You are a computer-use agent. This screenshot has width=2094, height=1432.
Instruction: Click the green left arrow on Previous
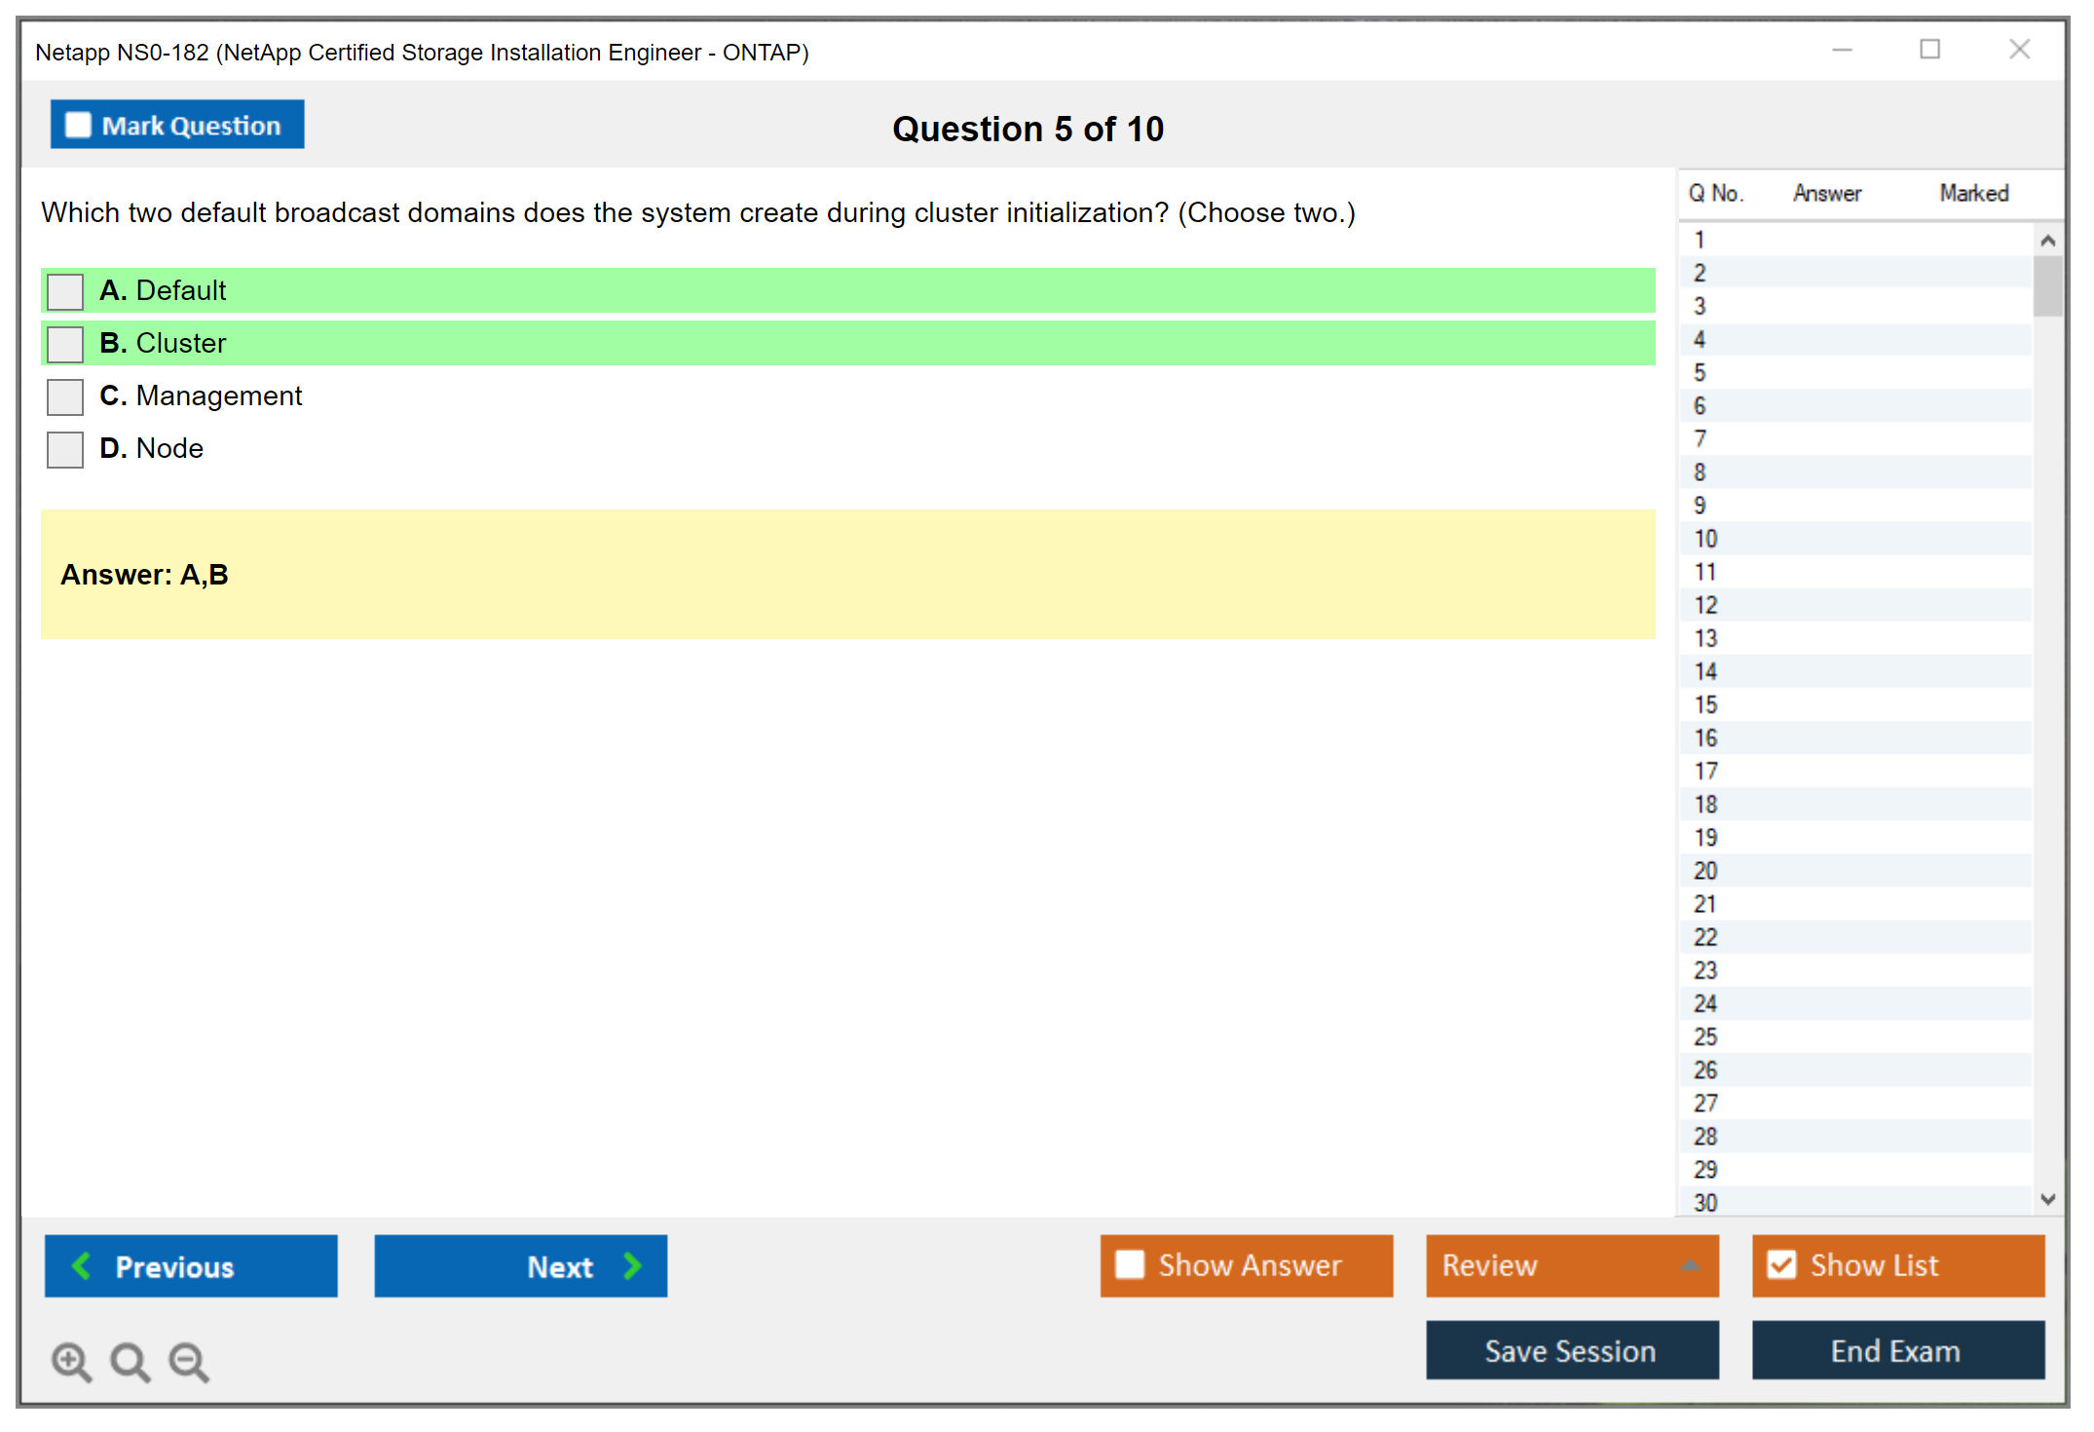82,1265
